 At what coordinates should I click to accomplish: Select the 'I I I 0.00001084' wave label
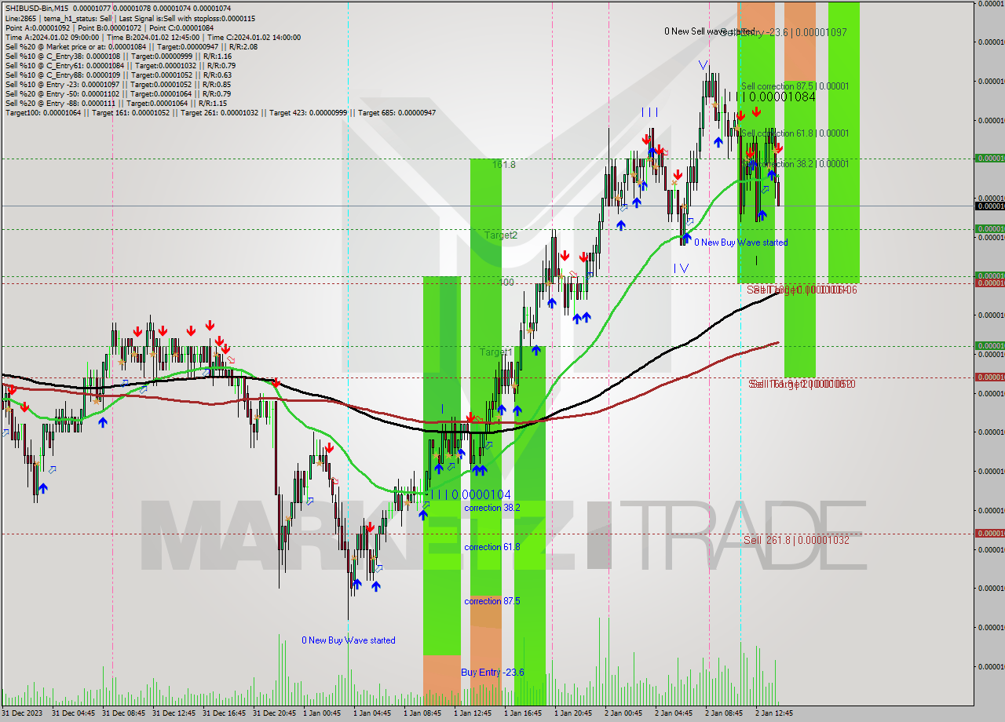point(770,97)
